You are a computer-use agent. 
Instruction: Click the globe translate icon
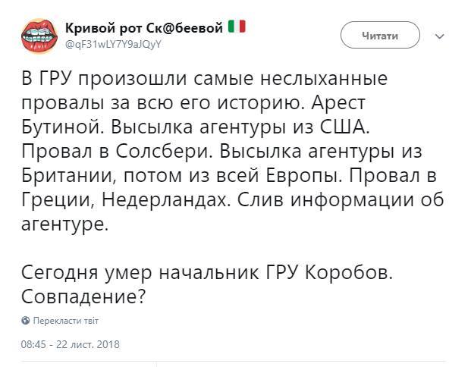[27, 321]
